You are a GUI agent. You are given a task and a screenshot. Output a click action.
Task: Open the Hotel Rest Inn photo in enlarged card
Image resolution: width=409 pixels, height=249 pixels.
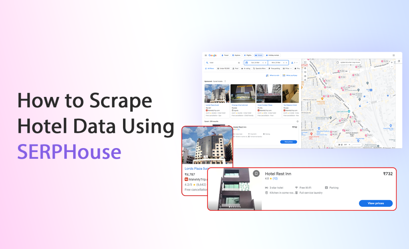coord(235,189)
